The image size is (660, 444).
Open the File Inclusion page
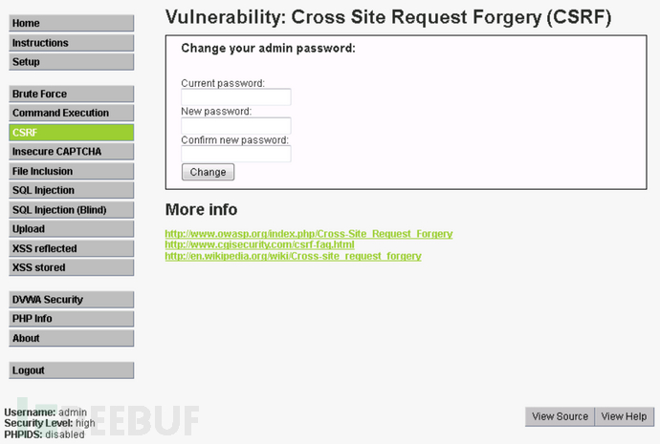[71, 171]
